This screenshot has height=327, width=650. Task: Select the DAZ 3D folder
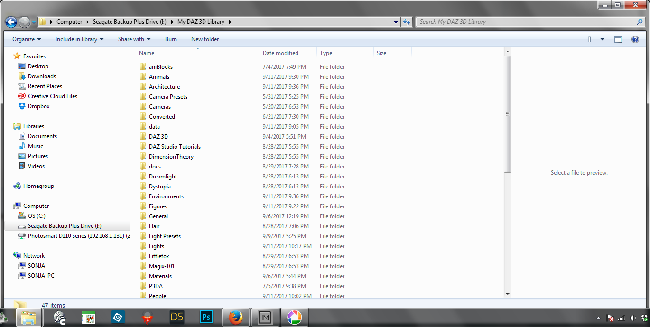[x=158, y=137]
